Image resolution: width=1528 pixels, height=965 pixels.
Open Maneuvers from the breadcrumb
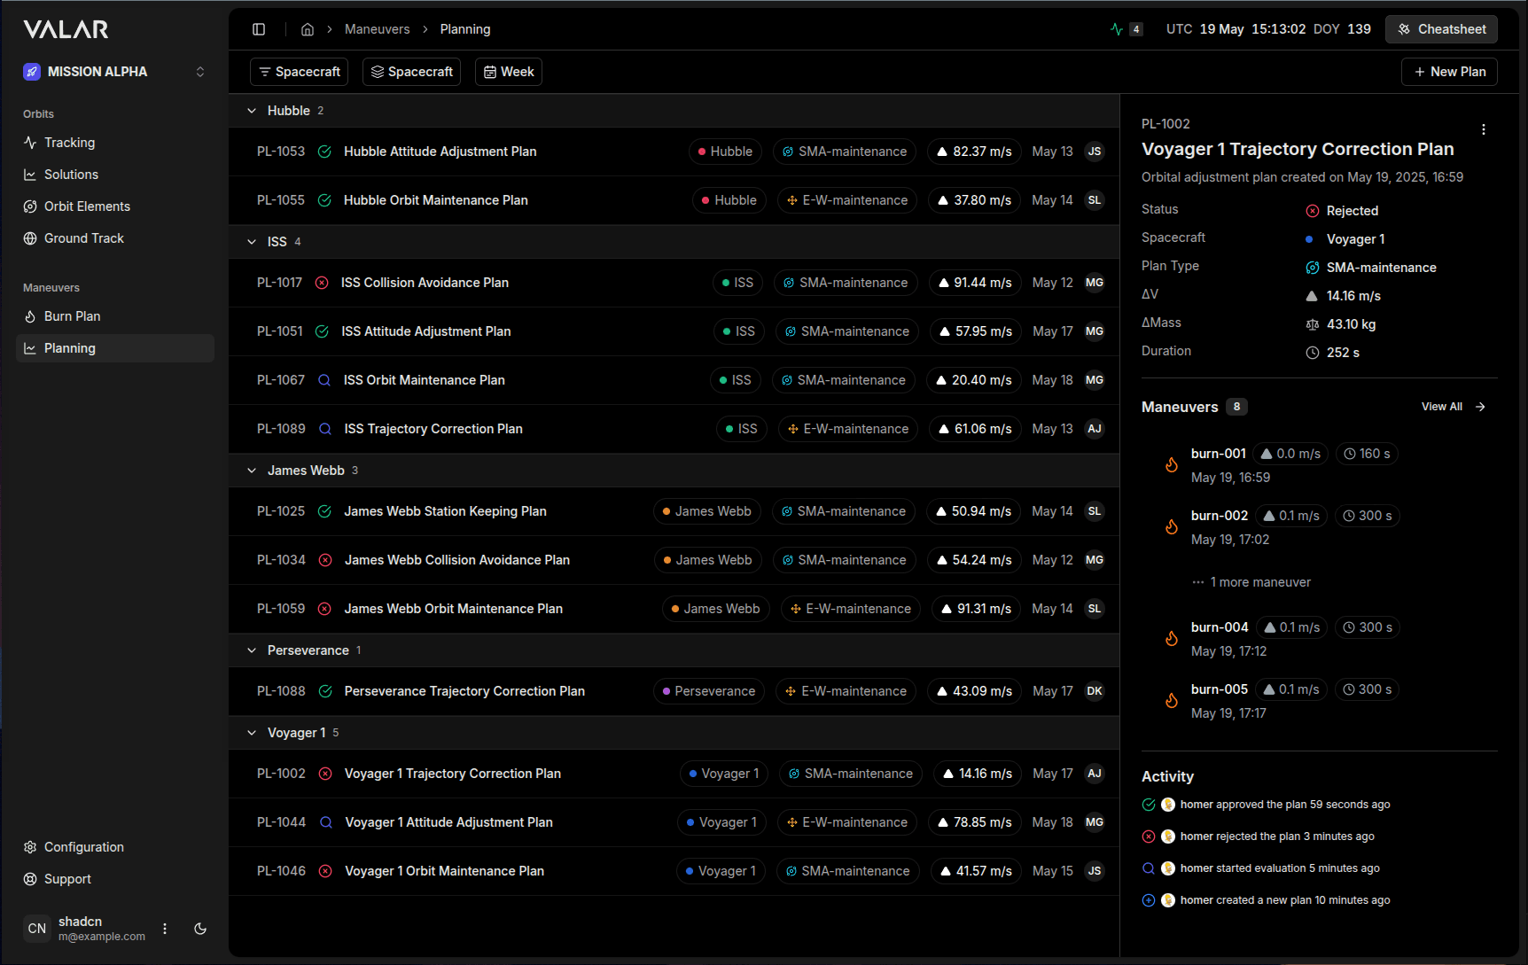click(x=378, y=29)
